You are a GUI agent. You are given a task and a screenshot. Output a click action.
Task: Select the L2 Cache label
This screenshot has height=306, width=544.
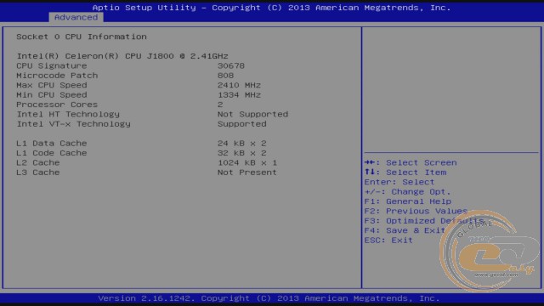tap(38, 163)
